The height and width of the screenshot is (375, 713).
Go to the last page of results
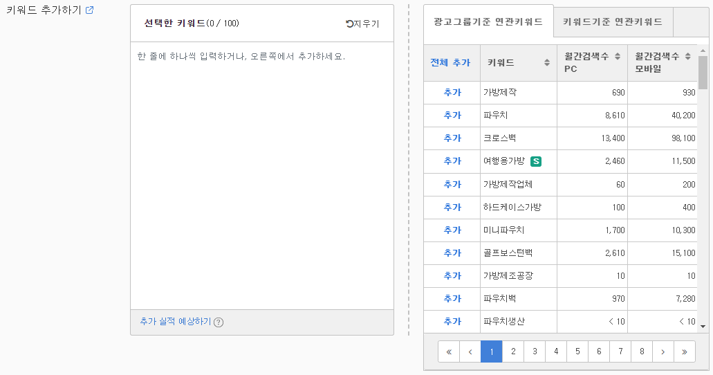[685, 351]
